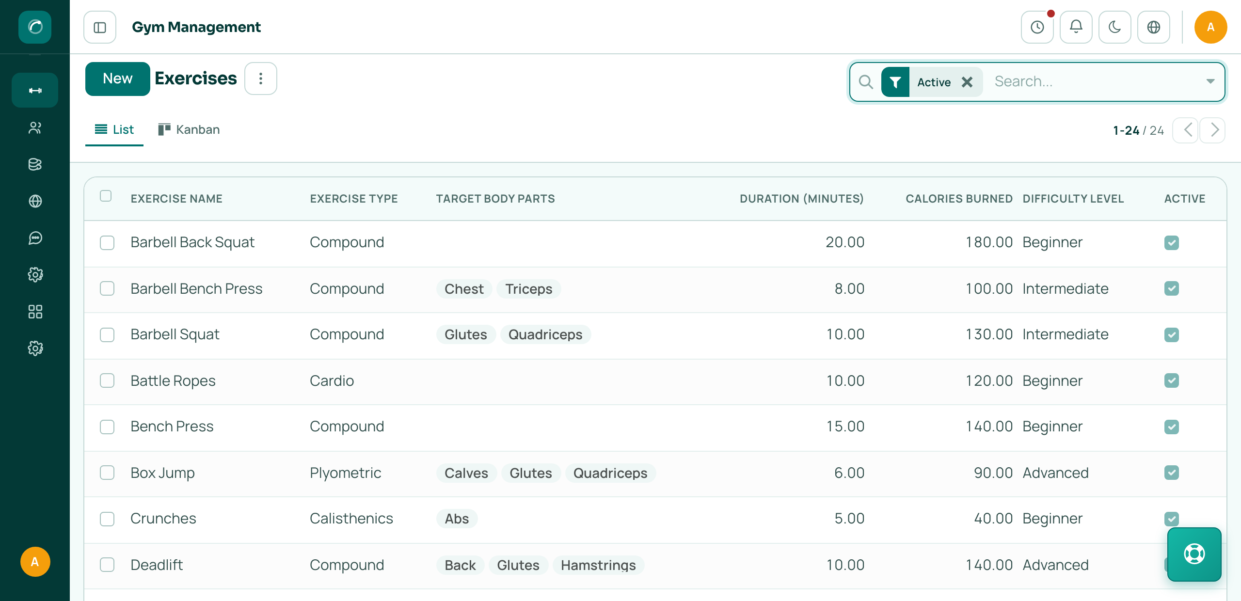Image resolution: width=1241 pixels, height=601 pixels.
Task: Sort by Exercise Name column header
Action: (x=176, y=199)
